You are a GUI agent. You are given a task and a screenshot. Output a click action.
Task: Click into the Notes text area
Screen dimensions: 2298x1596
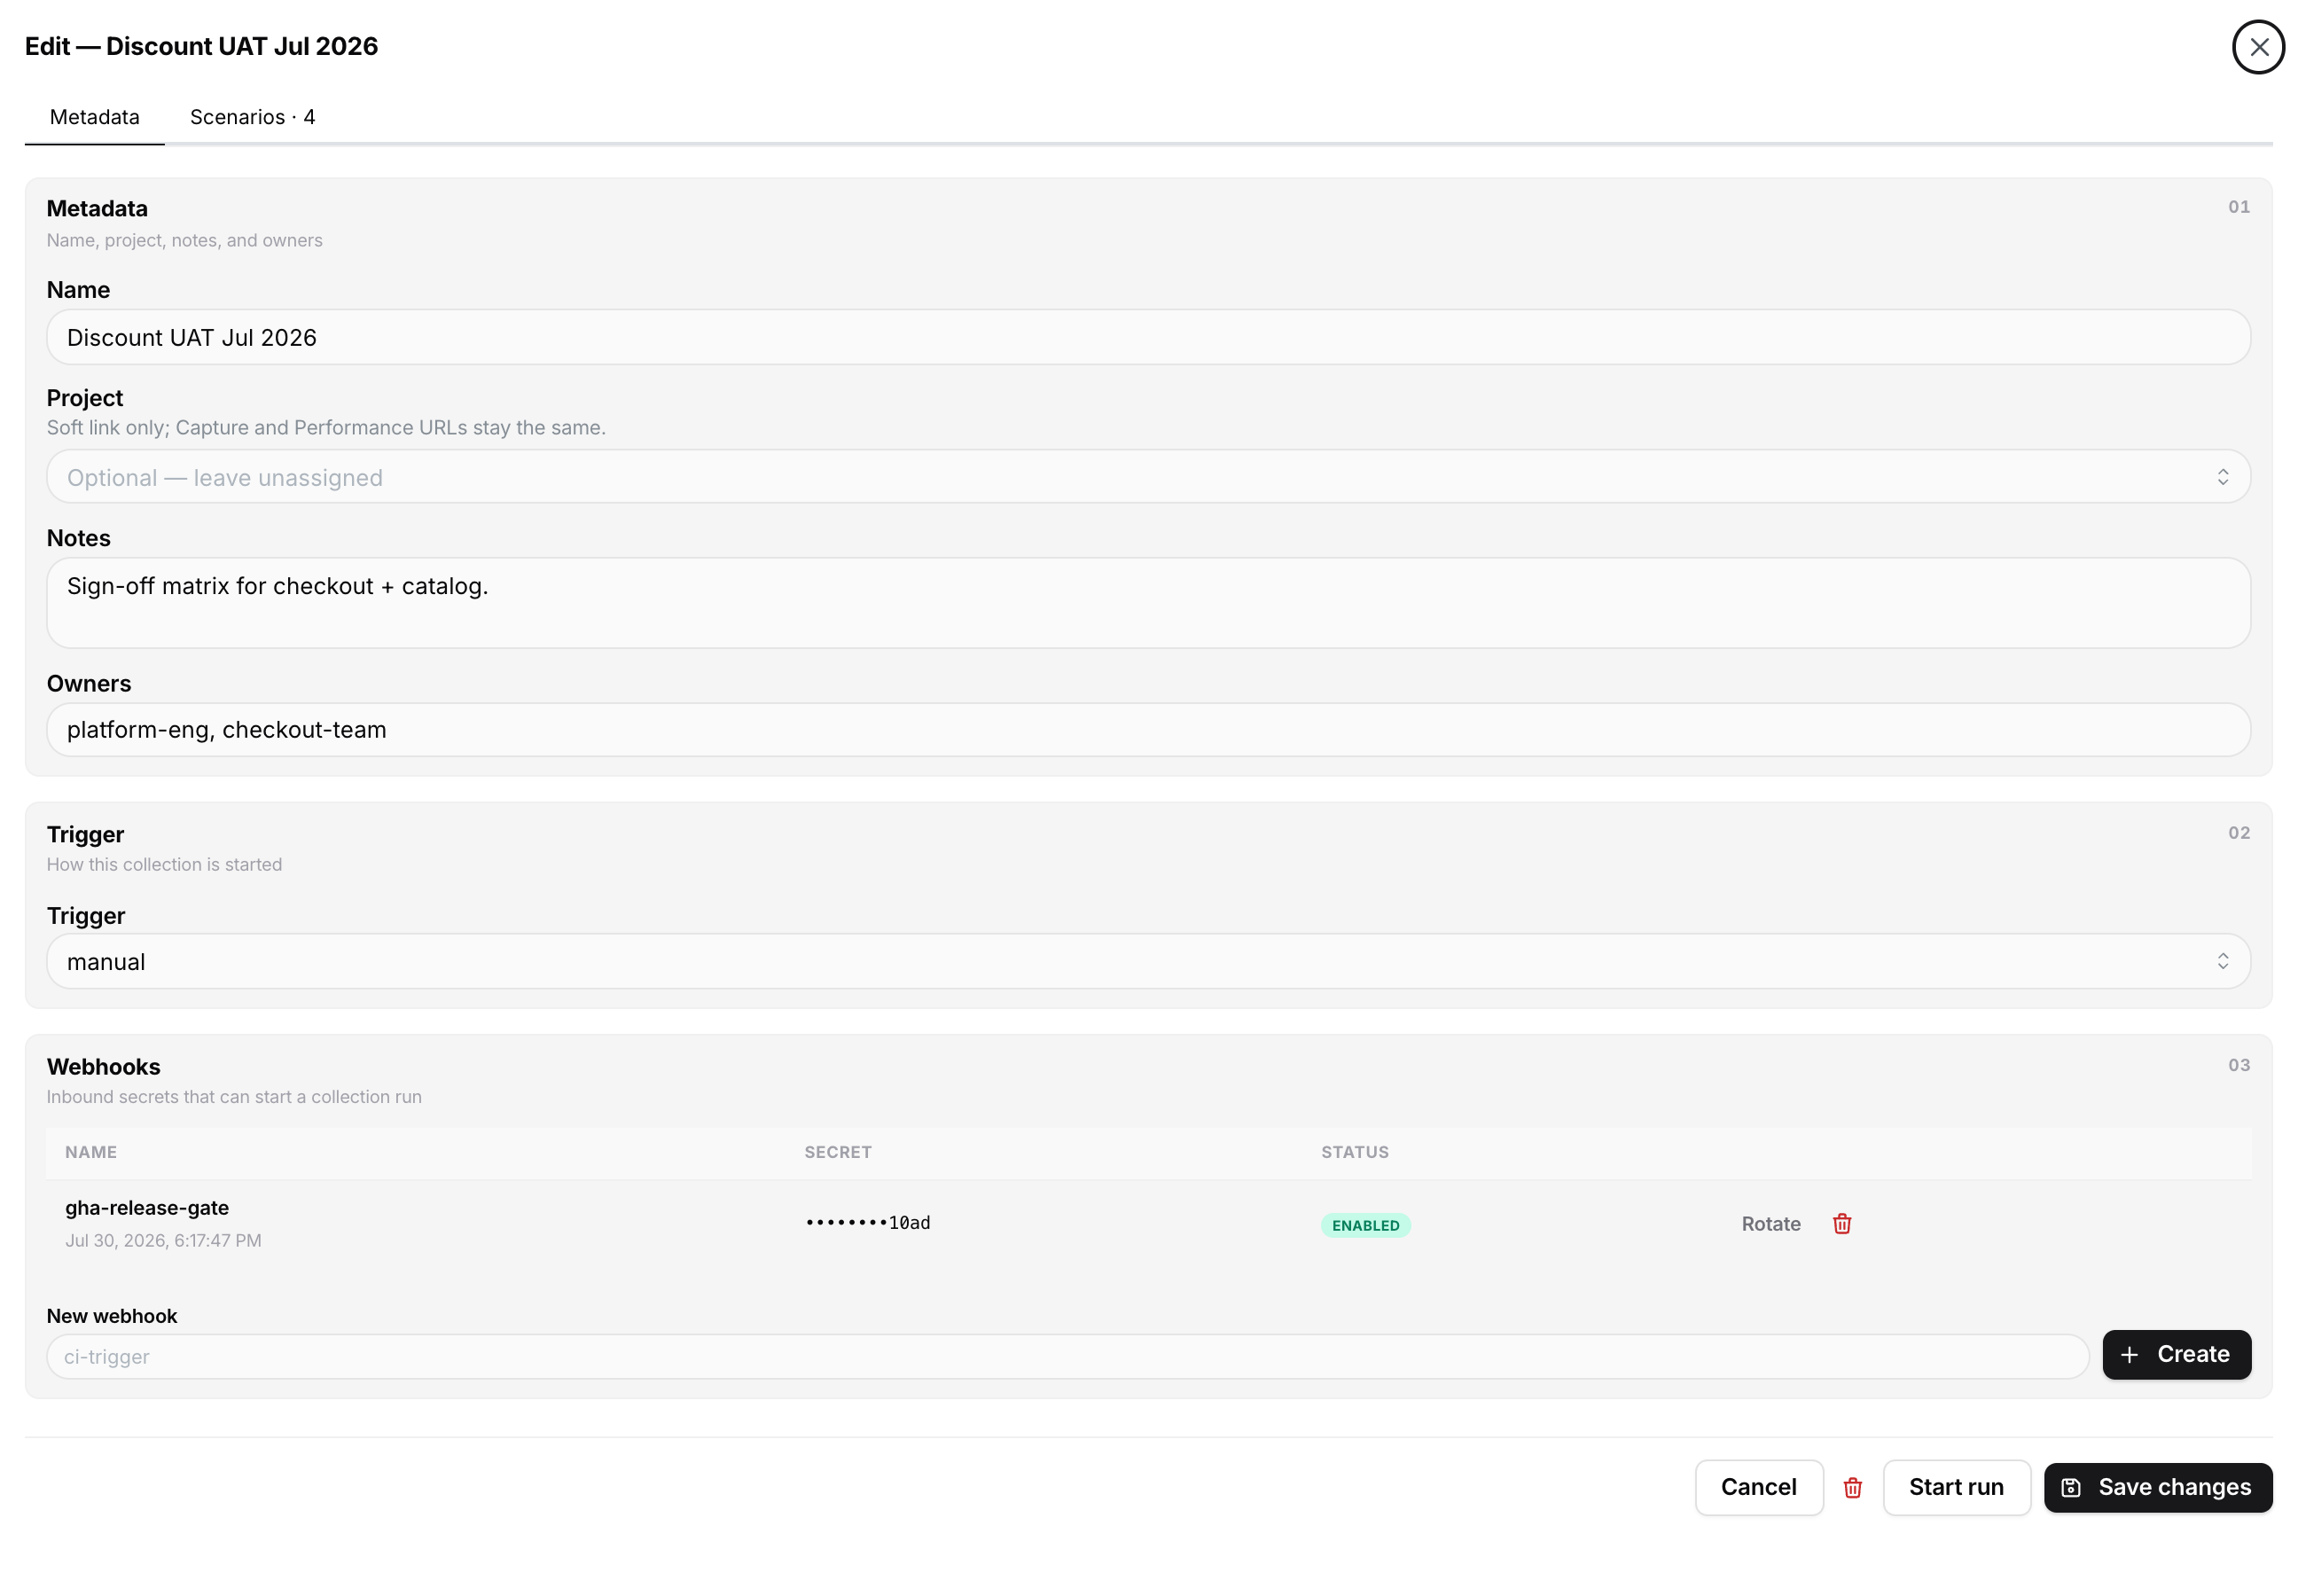[1148, 603]
